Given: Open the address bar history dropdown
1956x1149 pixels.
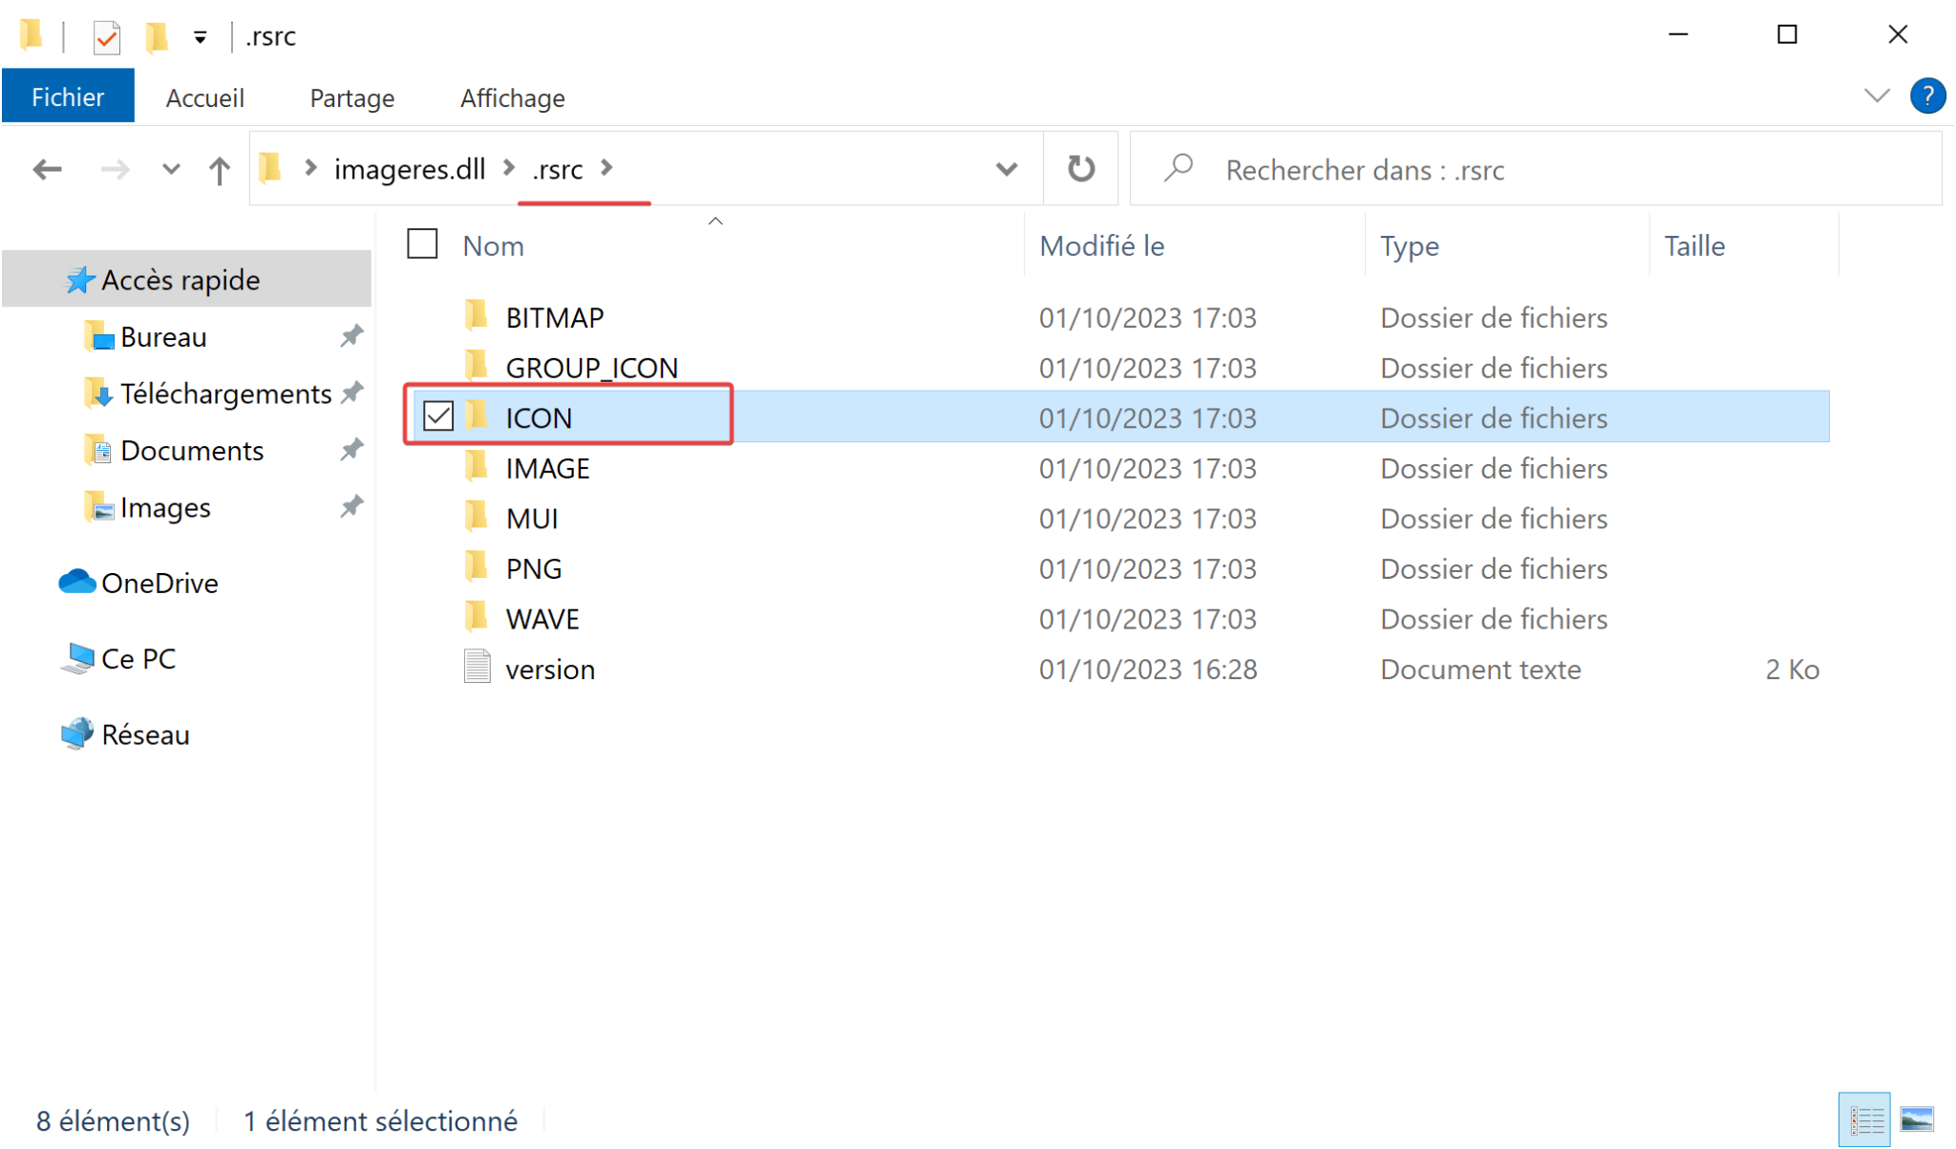Looking at the screenshot, I should point(1006,169).
